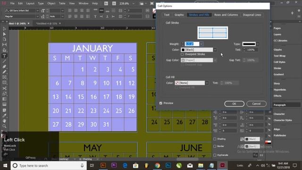Open the Table menu

click(62, 3)
